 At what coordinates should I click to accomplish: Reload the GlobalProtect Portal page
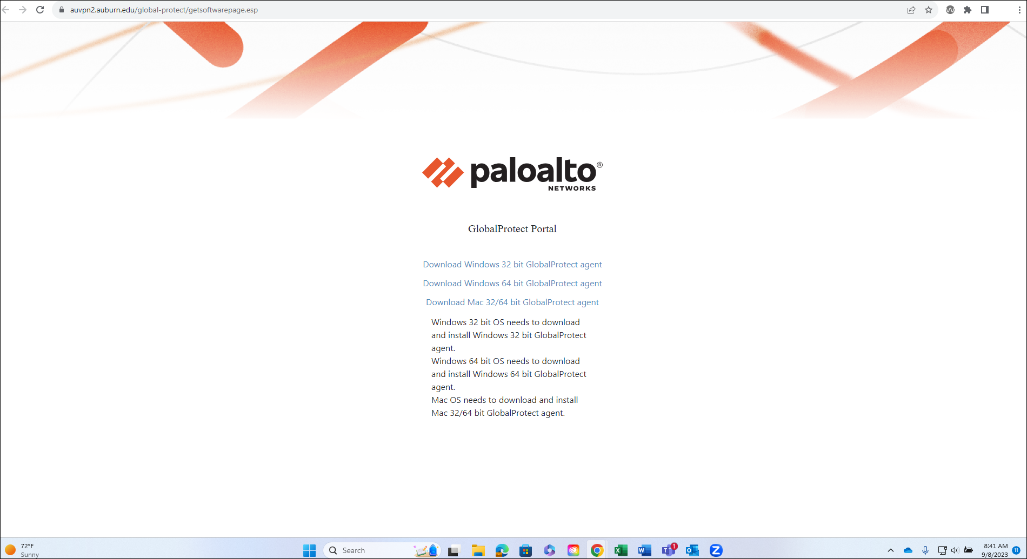pos(39,9)
